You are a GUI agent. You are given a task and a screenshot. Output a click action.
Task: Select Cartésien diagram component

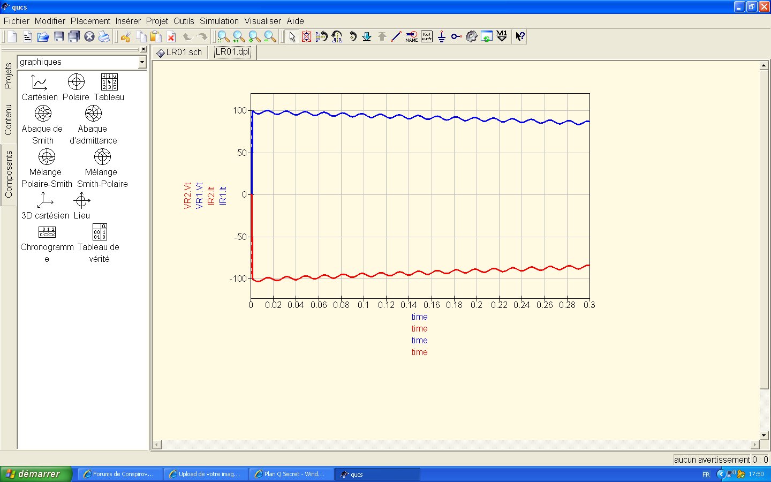(x=40, y=88)
